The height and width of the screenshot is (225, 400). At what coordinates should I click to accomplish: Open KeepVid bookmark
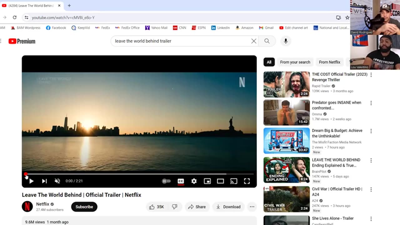tap(81, 28)
